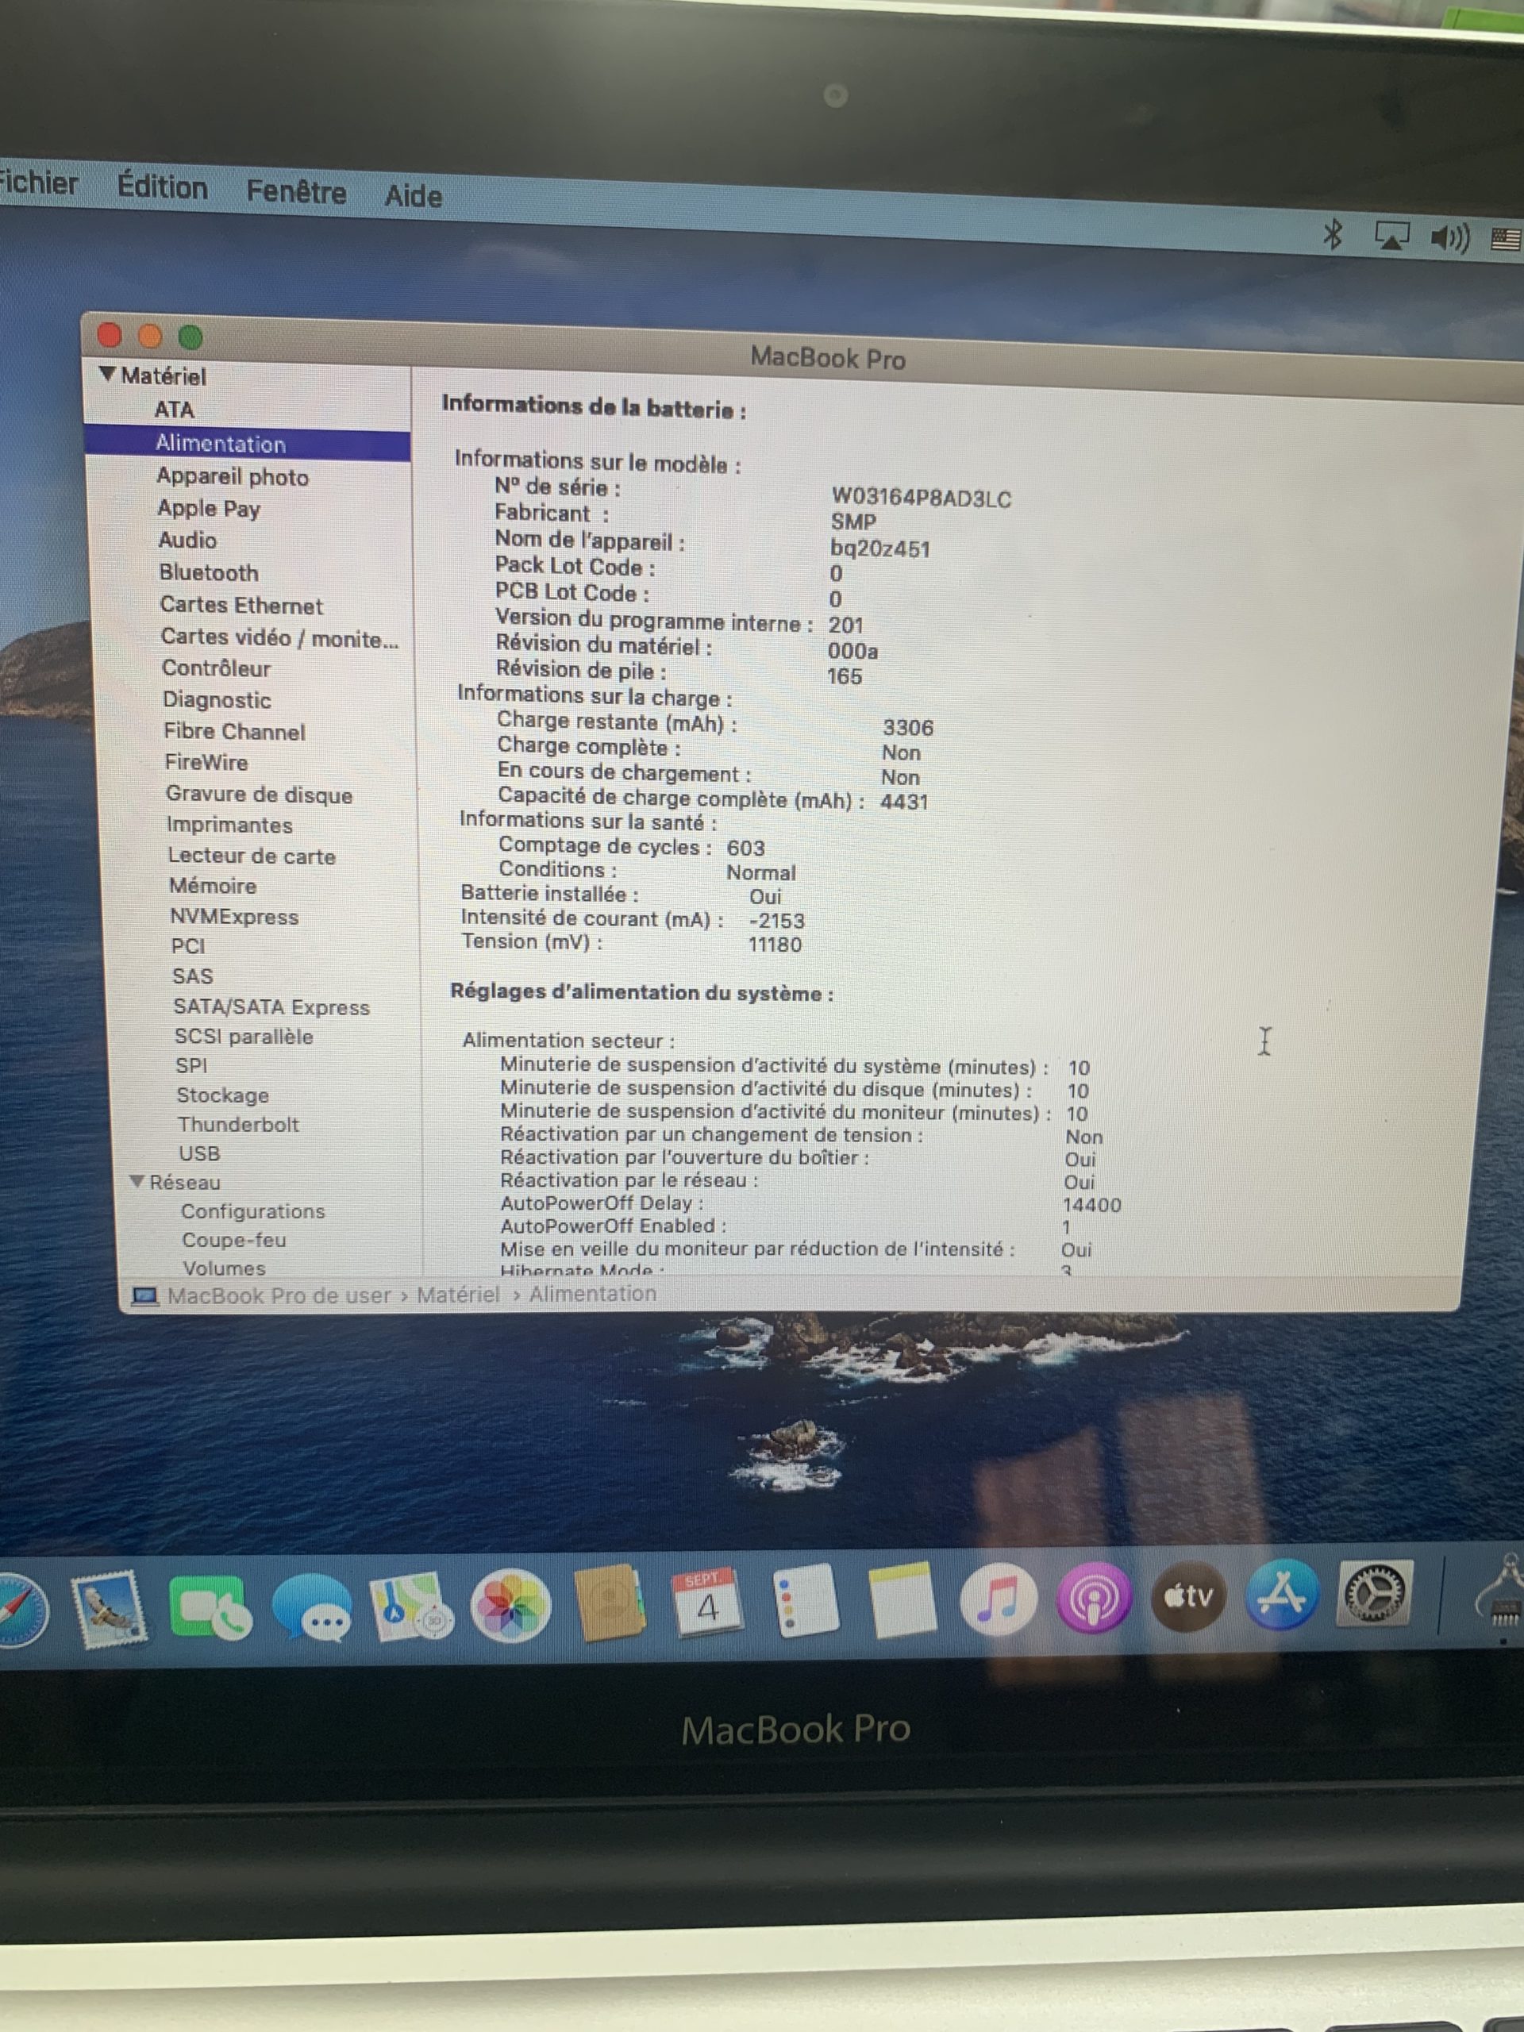Launch FaceTime from the Dock
Image resolution: width=1524 pixels, height=2032 pixels.
point(210,1607)
